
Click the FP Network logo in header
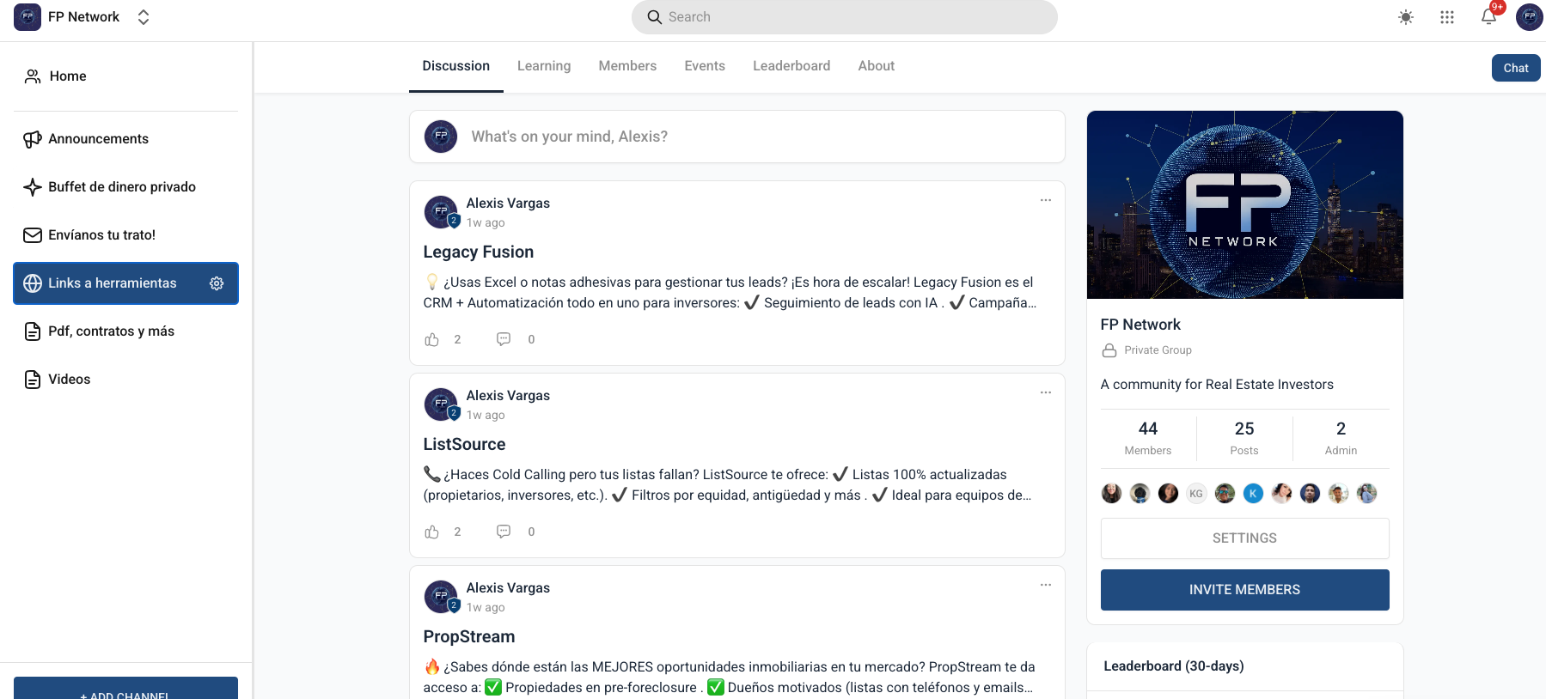coord(27,17)
